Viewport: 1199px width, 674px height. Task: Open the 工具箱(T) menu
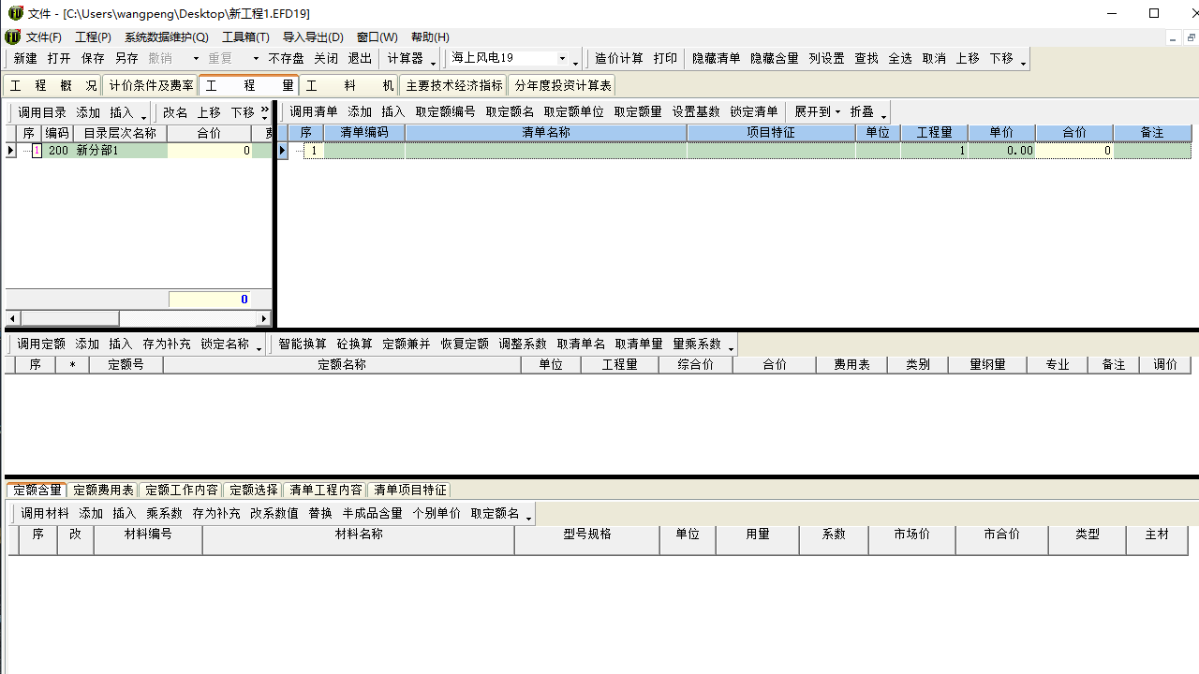click(x=245, y=37)
